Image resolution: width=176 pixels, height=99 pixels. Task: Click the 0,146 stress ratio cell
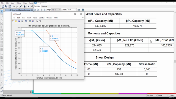147,69
